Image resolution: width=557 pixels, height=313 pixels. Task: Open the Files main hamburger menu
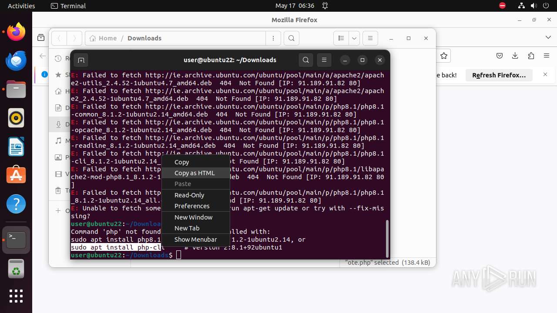pos(370,38)
